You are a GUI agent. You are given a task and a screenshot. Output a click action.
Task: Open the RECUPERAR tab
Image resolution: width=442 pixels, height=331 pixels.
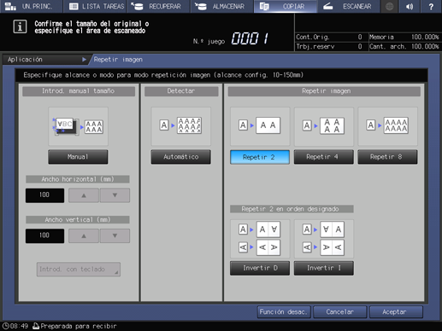(x=158, y=6)
